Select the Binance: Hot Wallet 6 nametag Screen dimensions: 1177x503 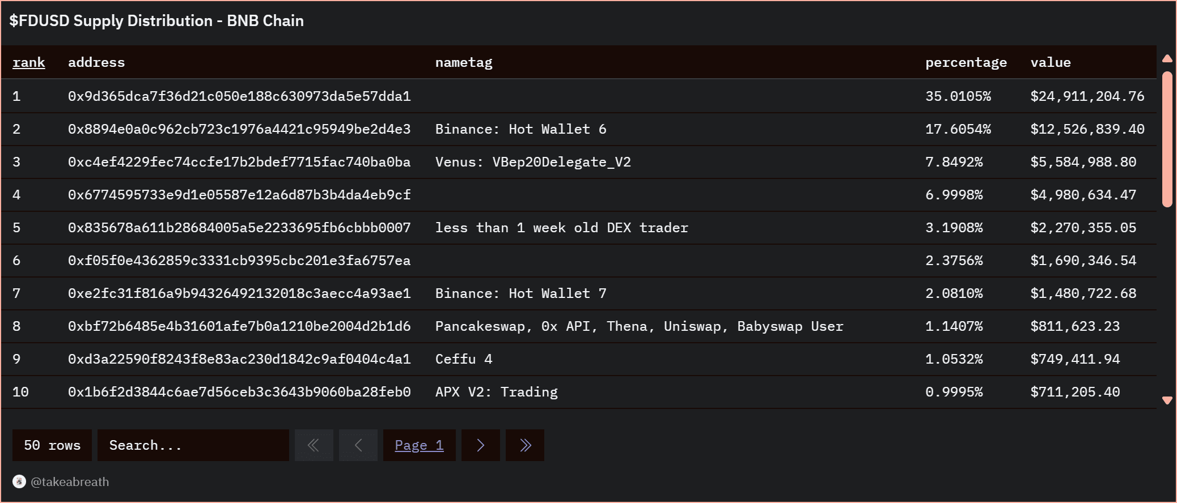point(520,129)
